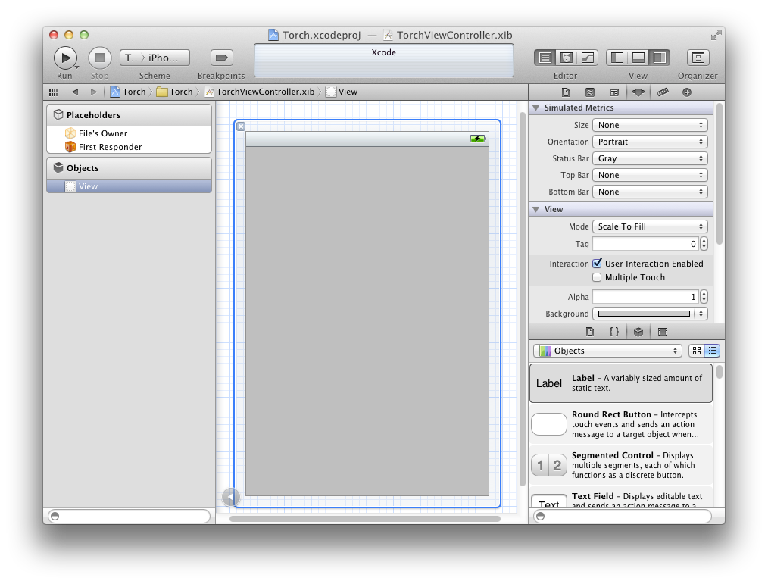Disable User Interaction Enabled

click(x=597, y=264)
